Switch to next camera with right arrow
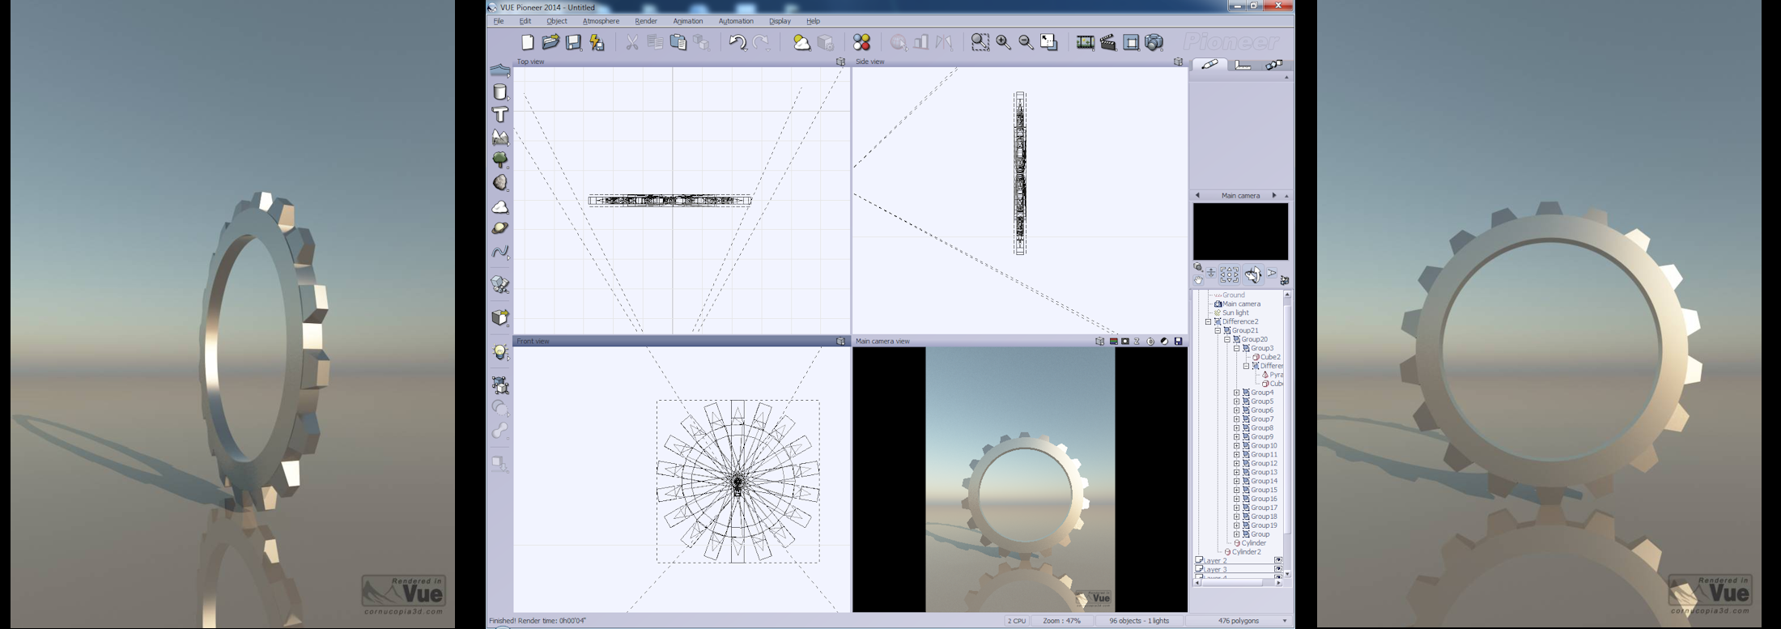Viewport: 1781px width, 629px height. pos(1273,196)
